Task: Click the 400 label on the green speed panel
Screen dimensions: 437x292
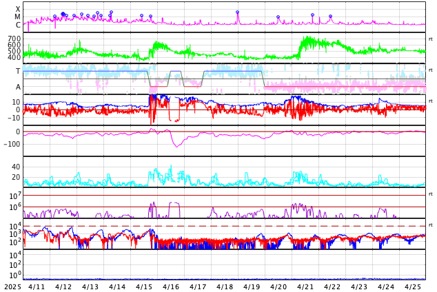Action: pyautogui.click(x=14, y=57)
